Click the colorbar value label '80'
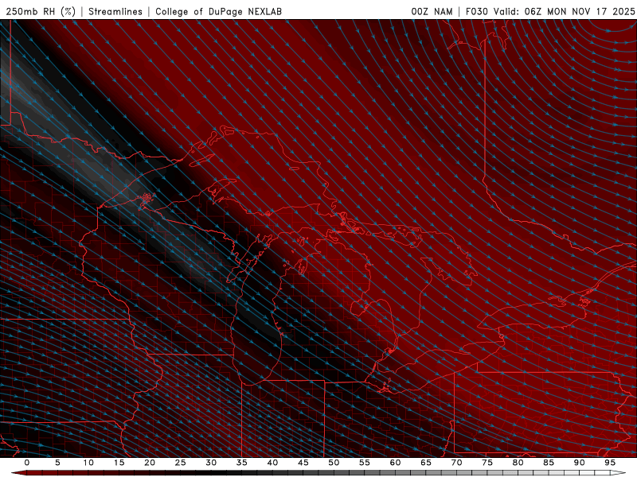This screenshot has height=477, width=637. point(518,463)
